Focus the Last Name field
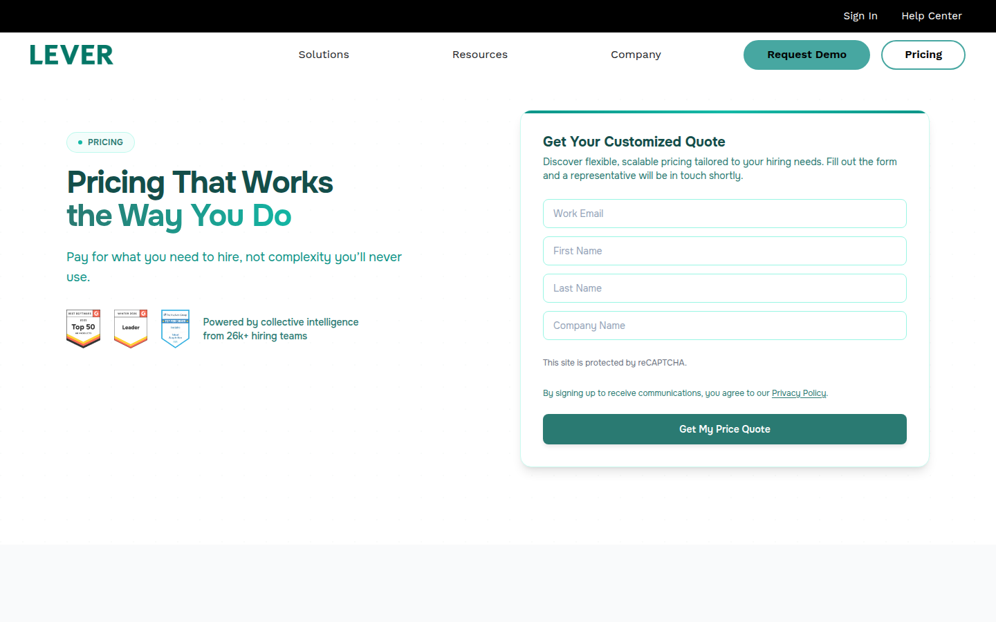Viewport: 996px width, 622px height. 725,288
